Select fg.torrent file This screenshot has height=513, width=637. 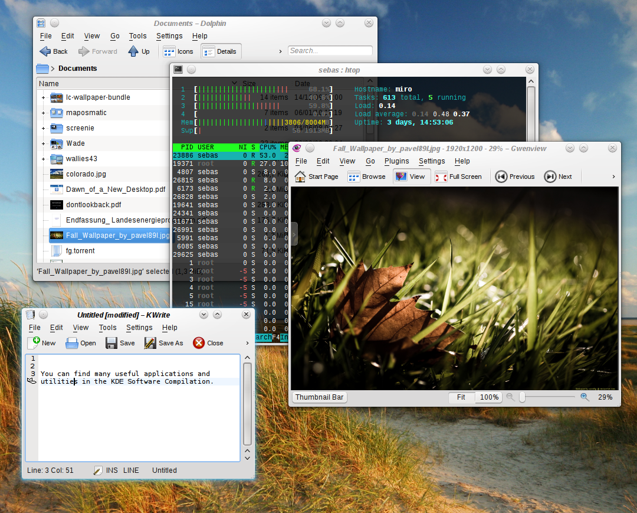tap(80, 251)
